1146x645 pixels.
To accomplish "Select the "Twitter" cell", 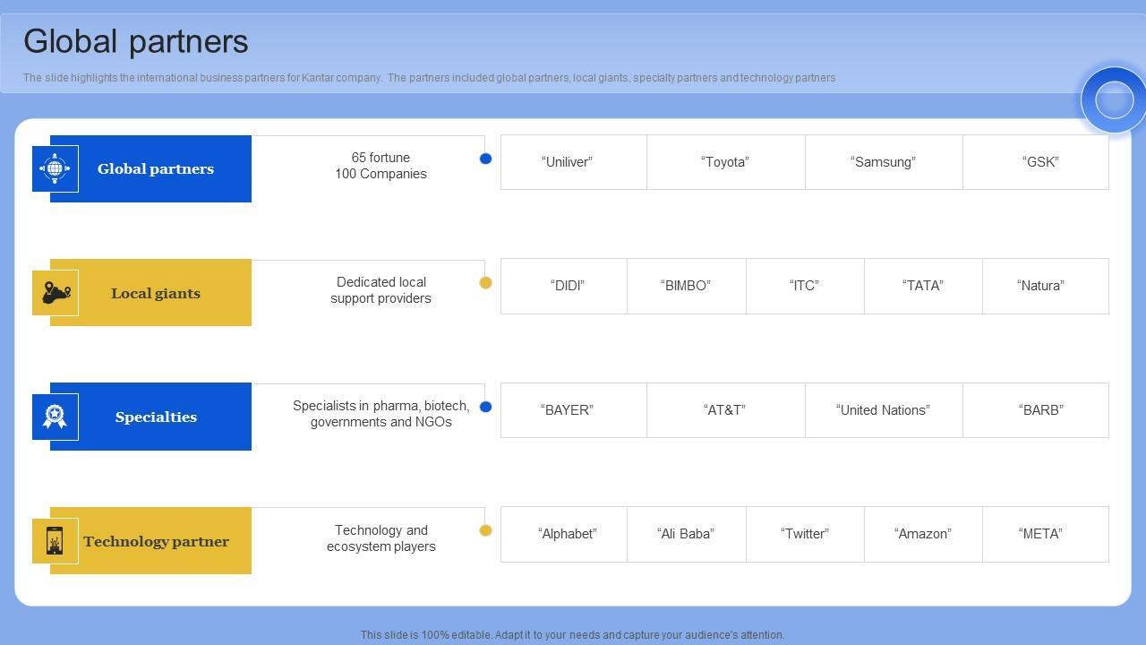I will pos(805,535).
